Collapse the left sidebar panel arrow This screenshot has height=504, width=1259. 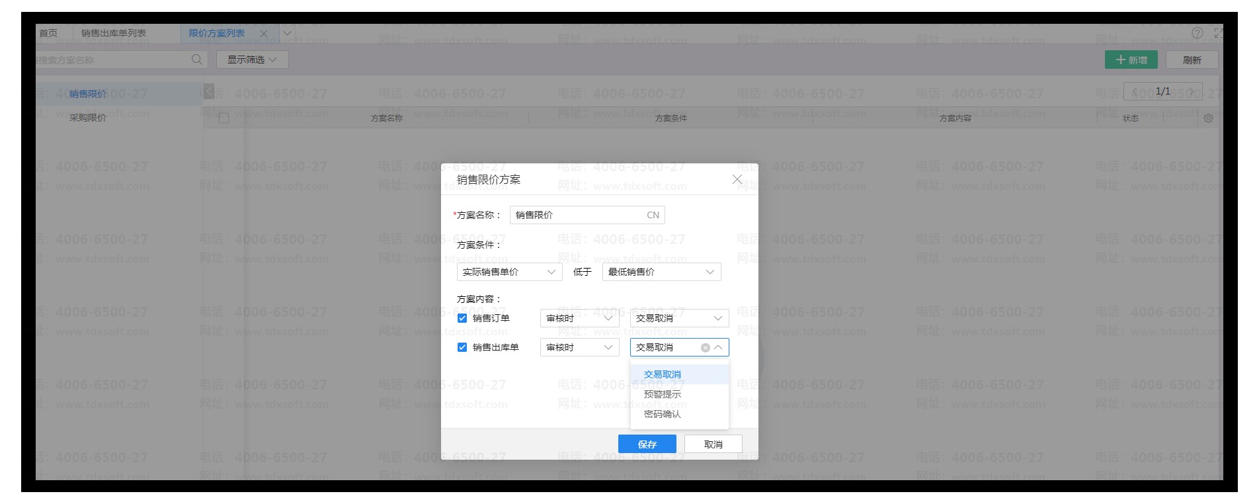[209, 91]
